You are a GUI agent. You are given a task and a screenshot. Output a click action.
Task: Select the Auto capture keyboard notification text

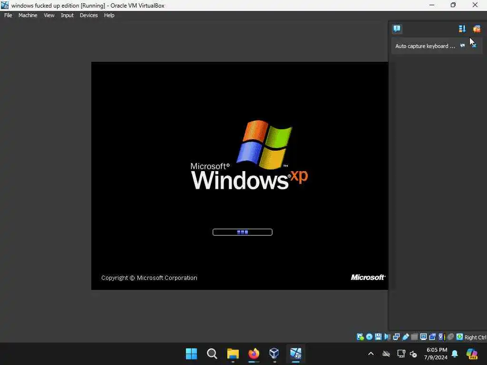425,46
